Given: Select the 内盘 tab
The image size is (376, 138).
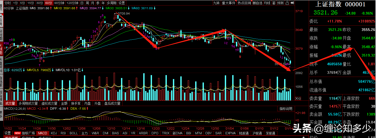Looking at the screenshot, I should [x=88, y=103].
